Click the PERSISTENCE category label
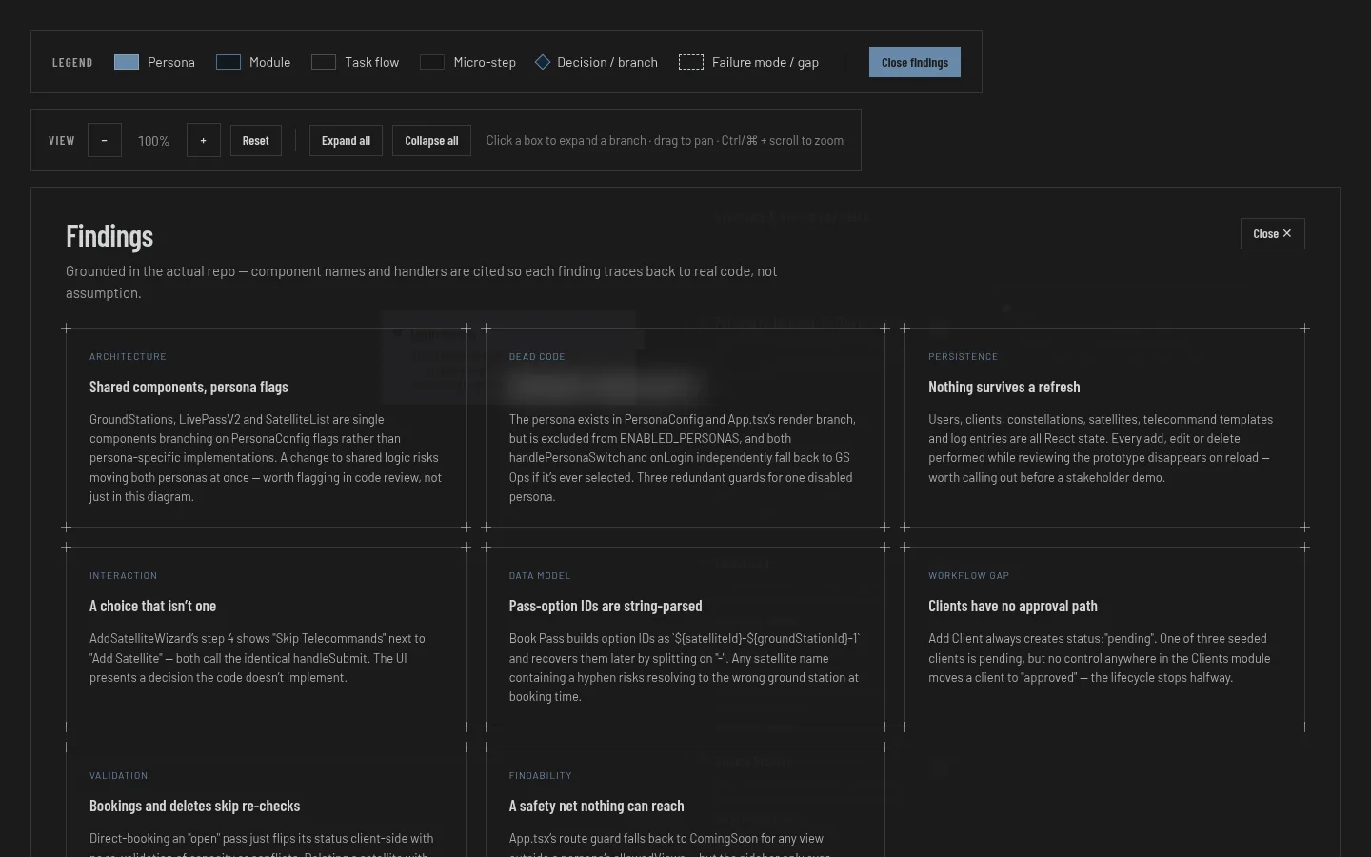Image resolution: width=1371 pixels, height=857 pixels. coord(964,357)
